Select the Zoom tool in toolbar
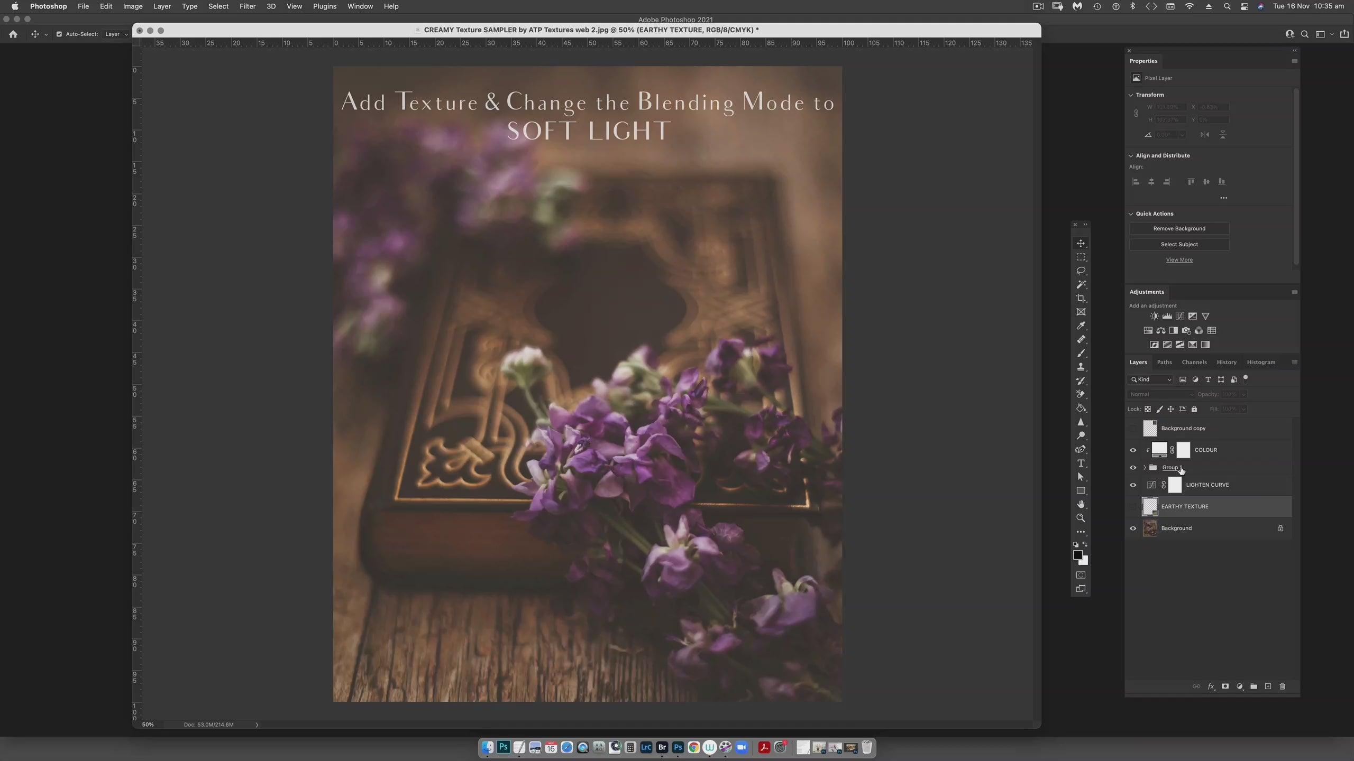 pyautogui.click(x=1081, y=518)
